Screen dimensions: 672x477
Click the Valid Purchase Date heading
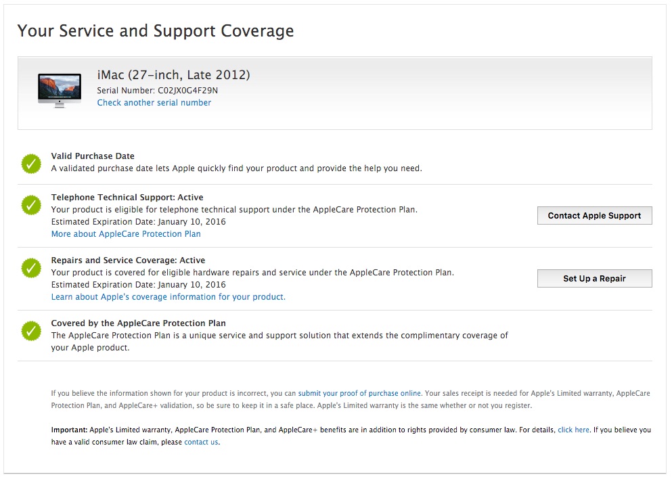(93, 156)
